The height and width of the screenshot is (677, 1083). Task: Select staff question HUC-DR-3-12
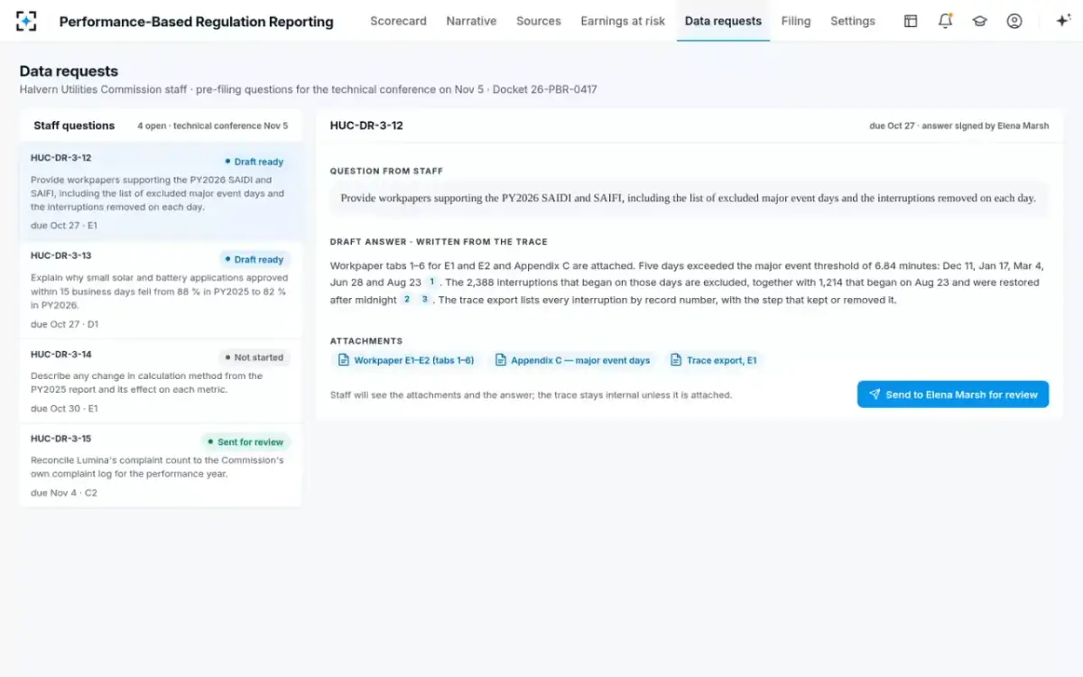[161, 192]
